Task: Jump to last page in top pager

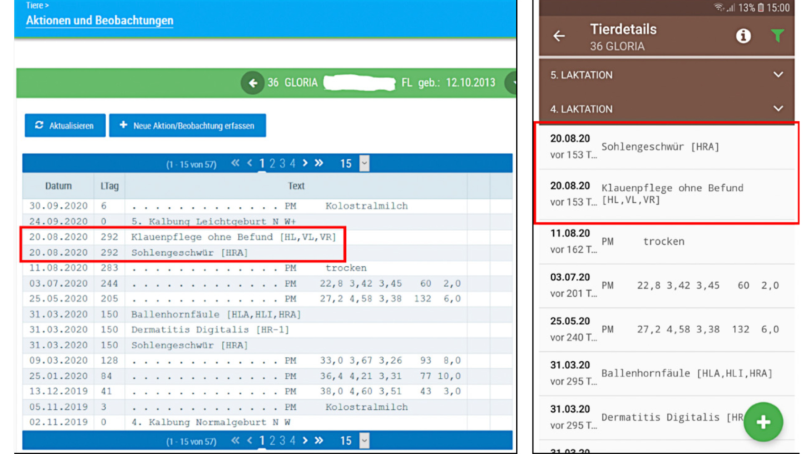Action: pos(319,163)
